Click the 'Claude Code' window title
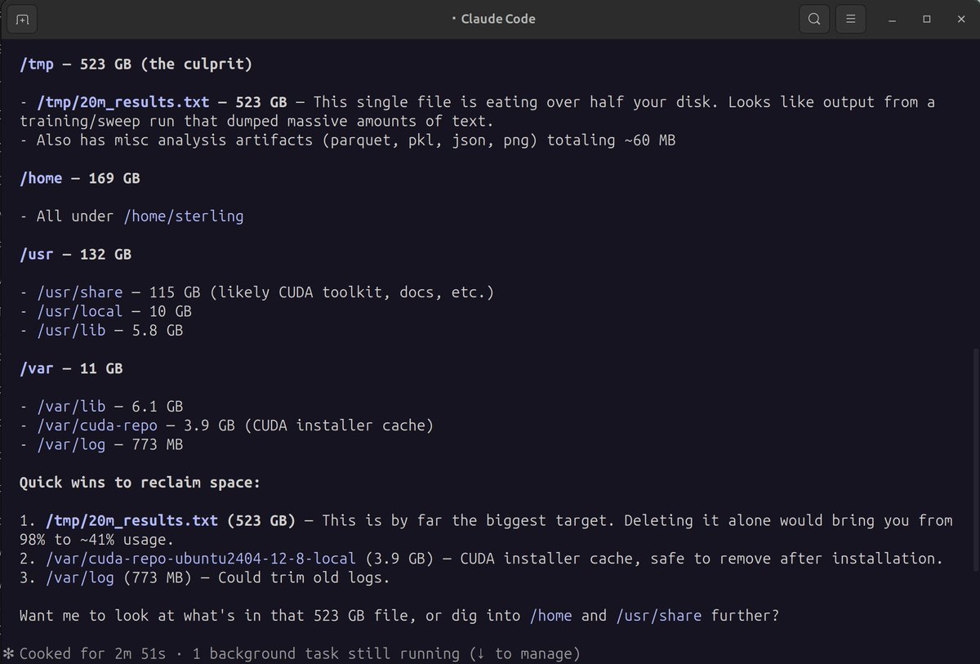Viewport: 980px width, 664px height. click(x=498, y=19)
